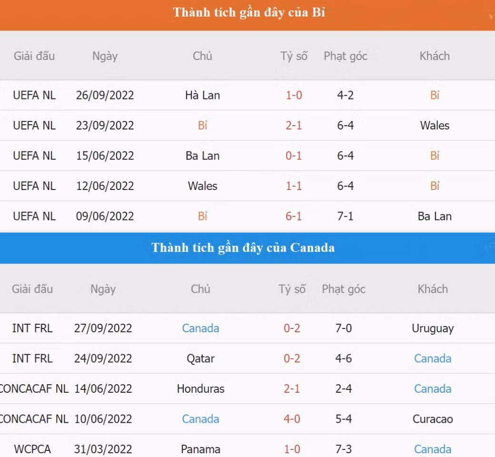The width and height of the screenshot is (495, 457).
Task: Select the 7-0 corner stat in Uruguay row
Action: coord(343,328)
